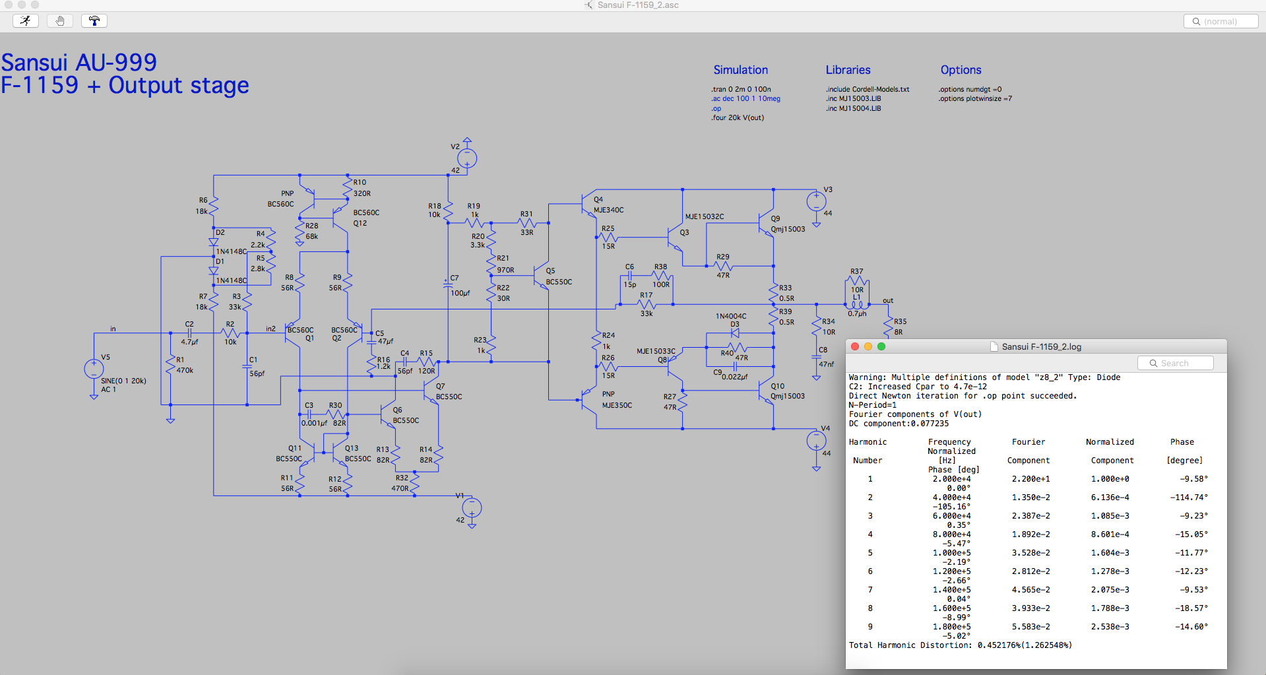
Task: Click the Options heading text
Action: tap(961, 70)
